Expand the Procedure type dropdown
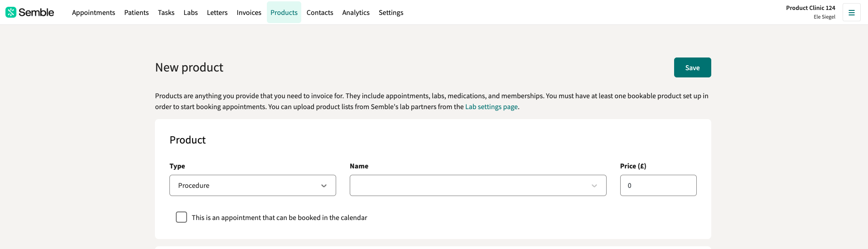The height and width of the screenshot is (249, 868). click(x=253, y=185)
